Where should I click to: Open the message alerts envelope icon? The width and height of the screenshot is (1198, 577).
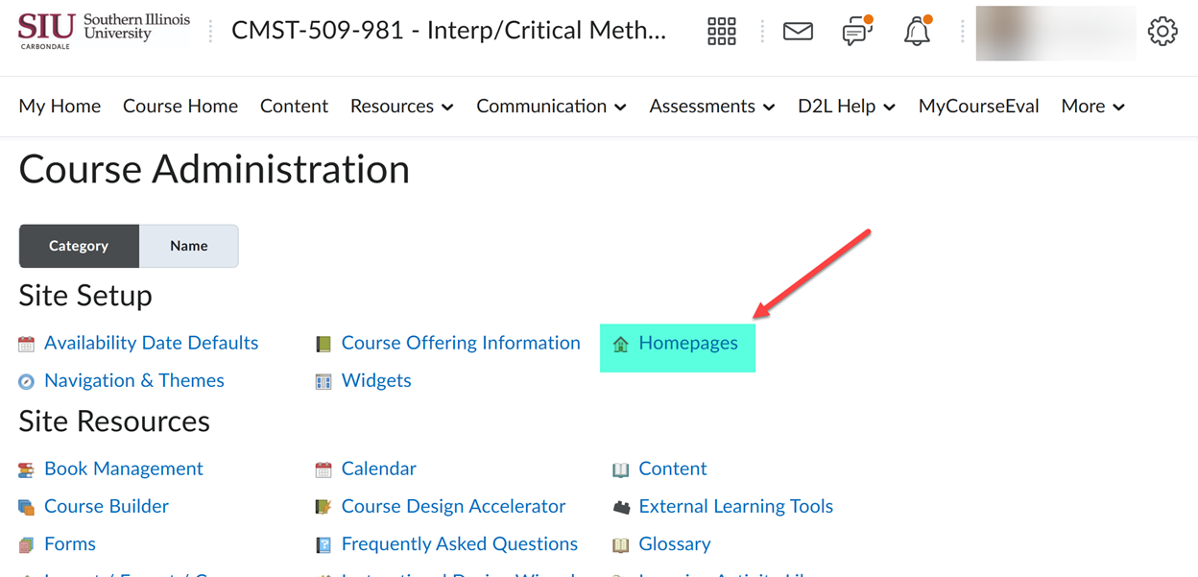(798, 31)
